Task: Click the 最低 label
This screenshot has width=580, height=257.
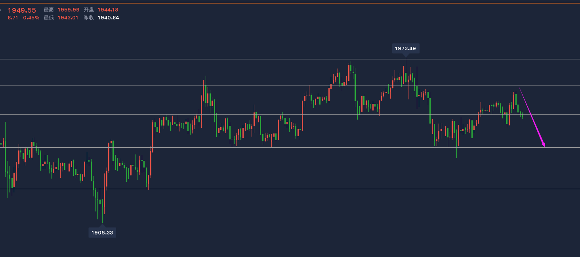Action: [49, 18]
